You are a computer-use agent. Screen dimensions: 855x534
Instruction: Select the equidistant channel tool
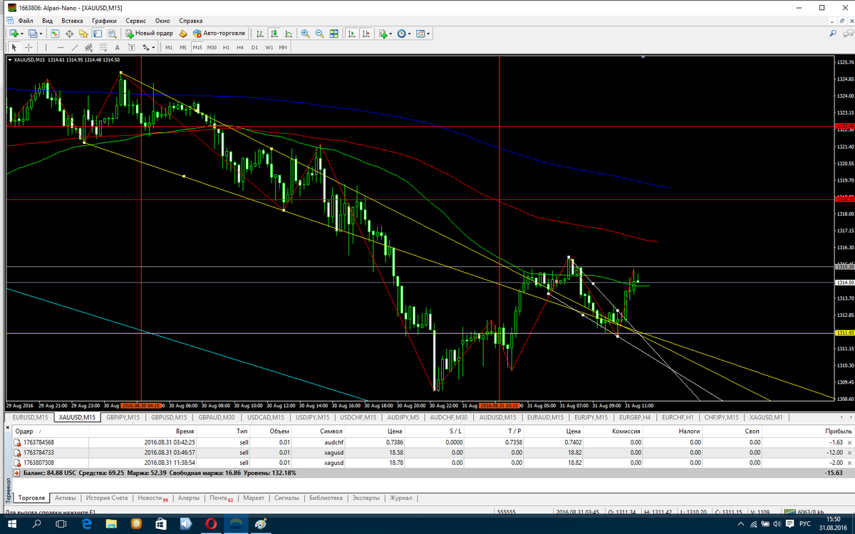pyautogui.click(x=88, y=47)
